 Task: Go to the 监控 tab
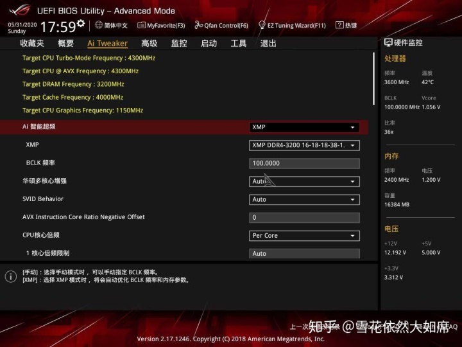pos(179,44)
